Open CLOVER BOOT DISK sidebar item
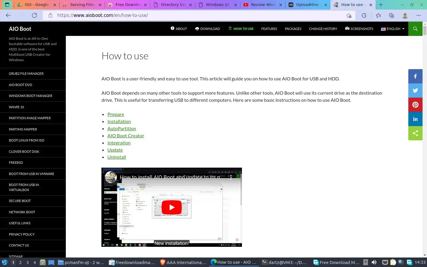This screenshot has width=427, height=267. click(33, 152)
